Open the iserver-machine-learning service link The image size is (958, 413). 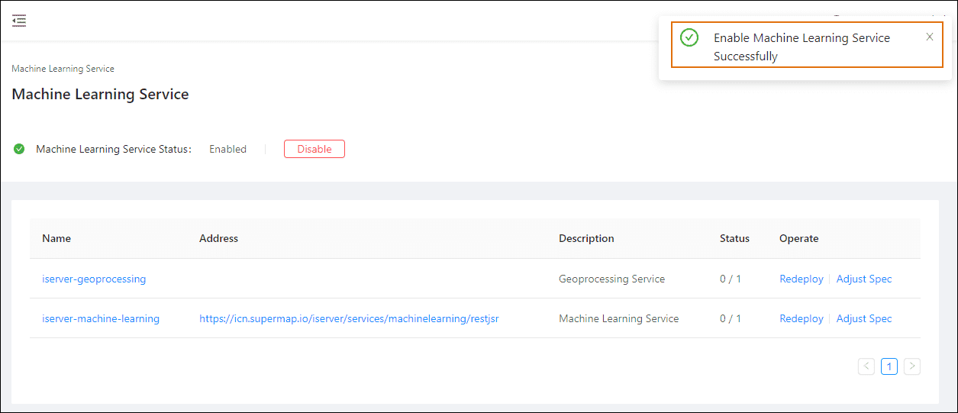point(101,318)
